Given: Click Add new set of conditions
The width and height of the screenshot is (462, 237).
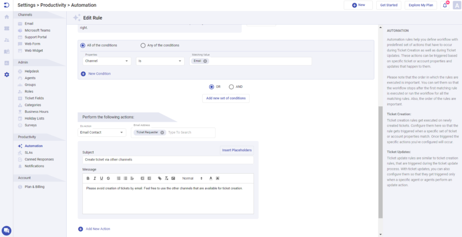Looking at the screenshot, I should click(x=226, y=98).
